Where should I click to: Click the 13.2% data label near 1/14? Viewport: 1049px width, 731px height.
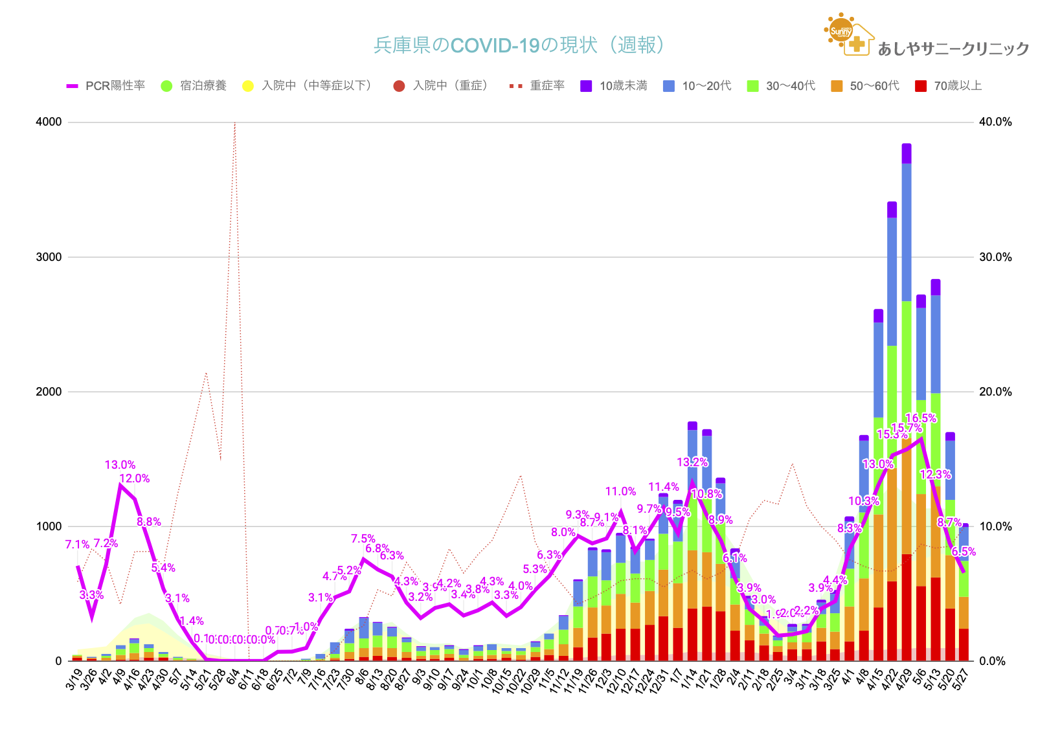692,462
